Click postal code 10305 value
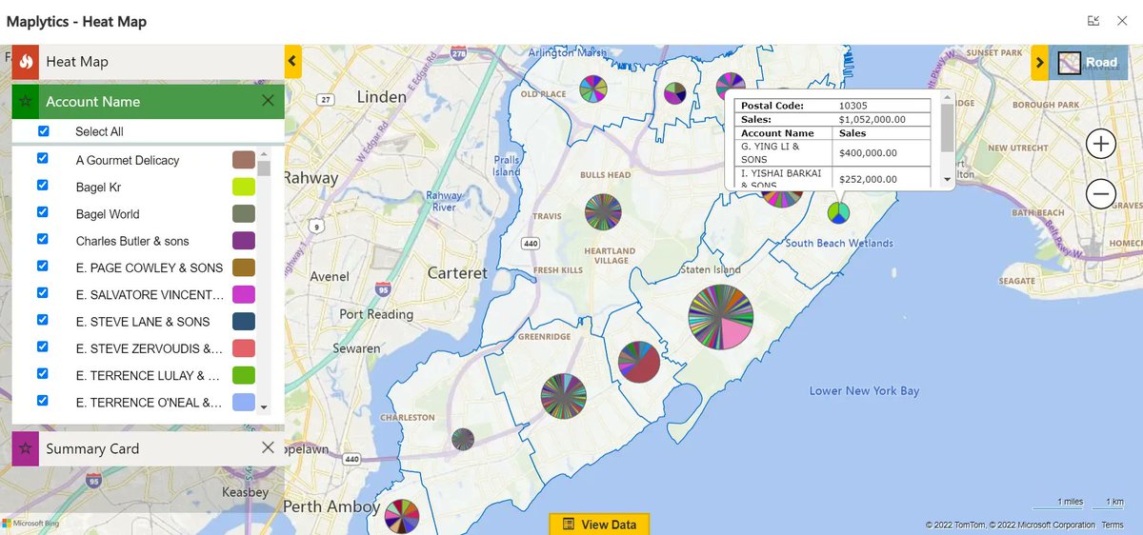 854,106
